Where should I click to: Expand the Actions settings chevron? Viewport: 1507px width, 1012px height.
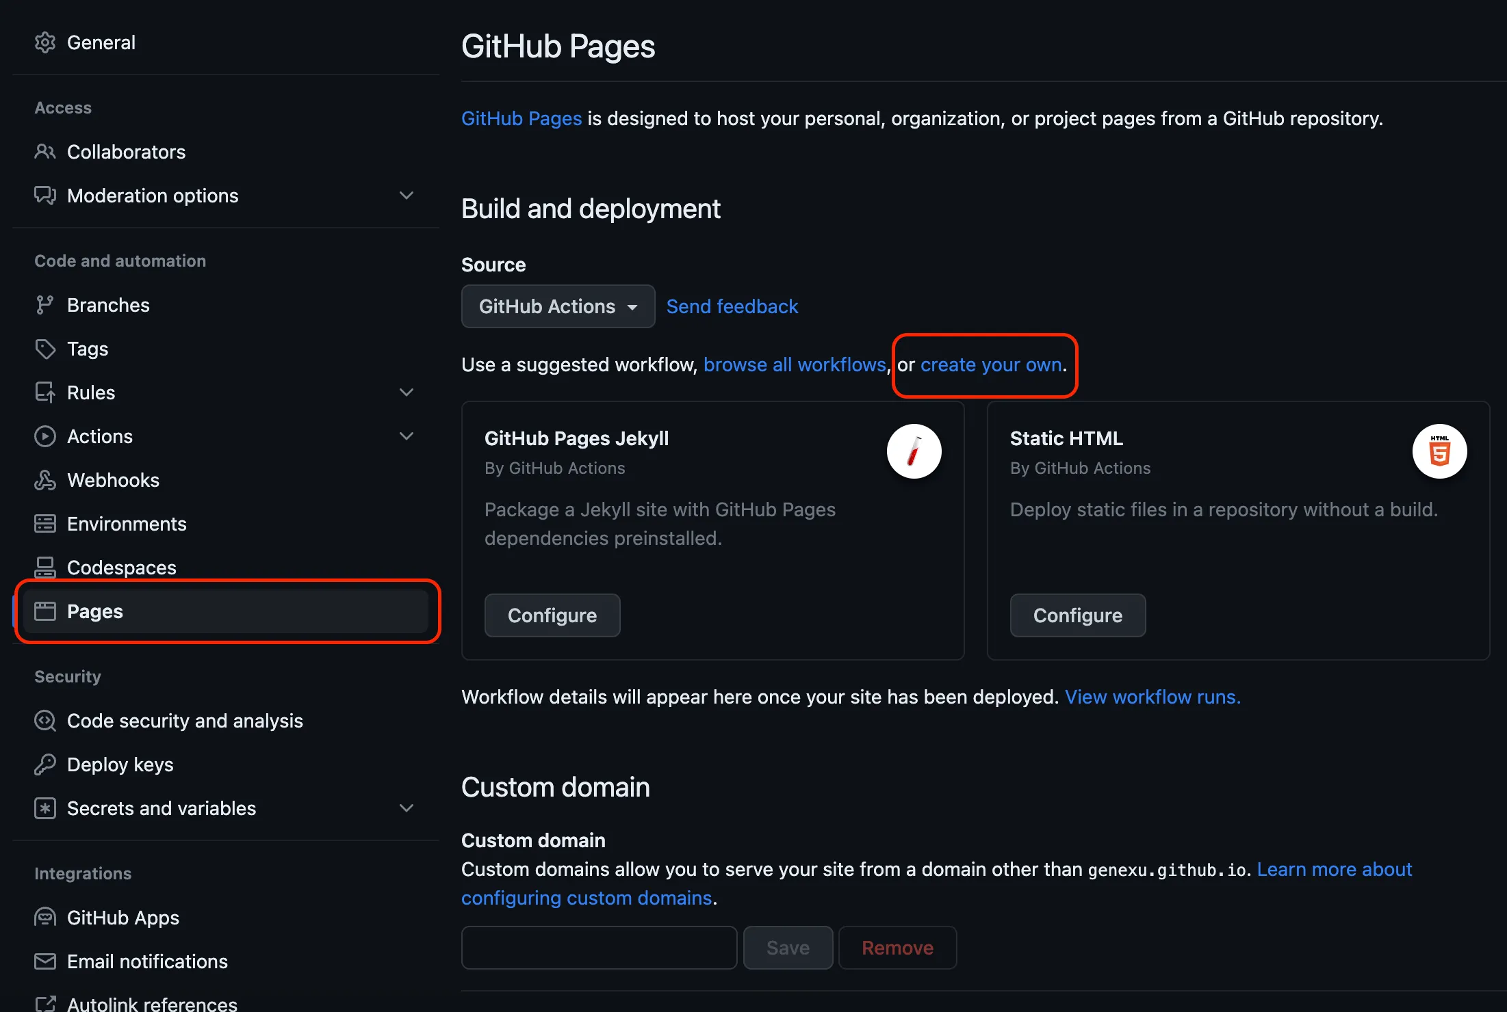(407, 436)
